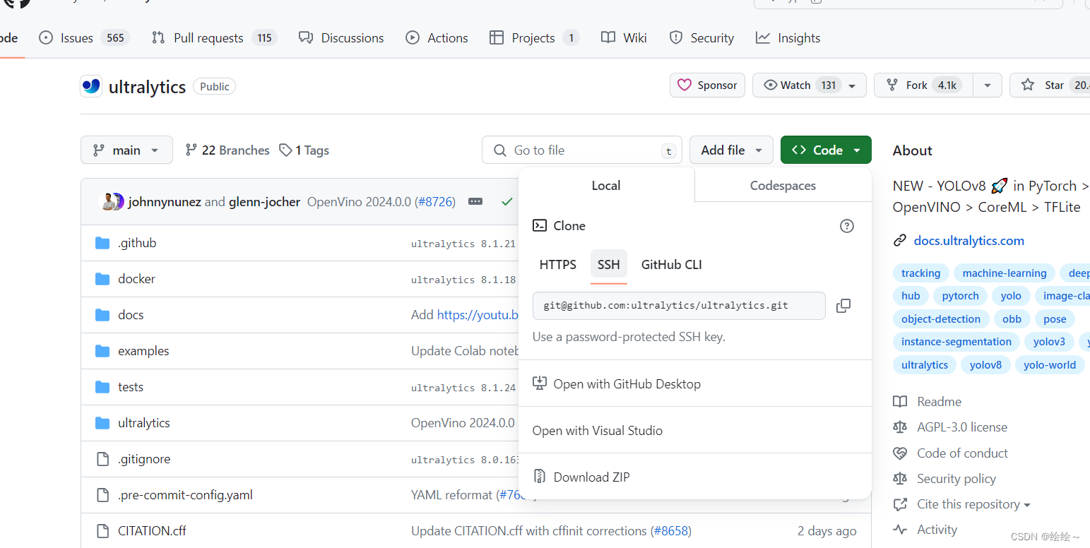
Task: Open the Wiki tab
Action: tap(624, 38)
